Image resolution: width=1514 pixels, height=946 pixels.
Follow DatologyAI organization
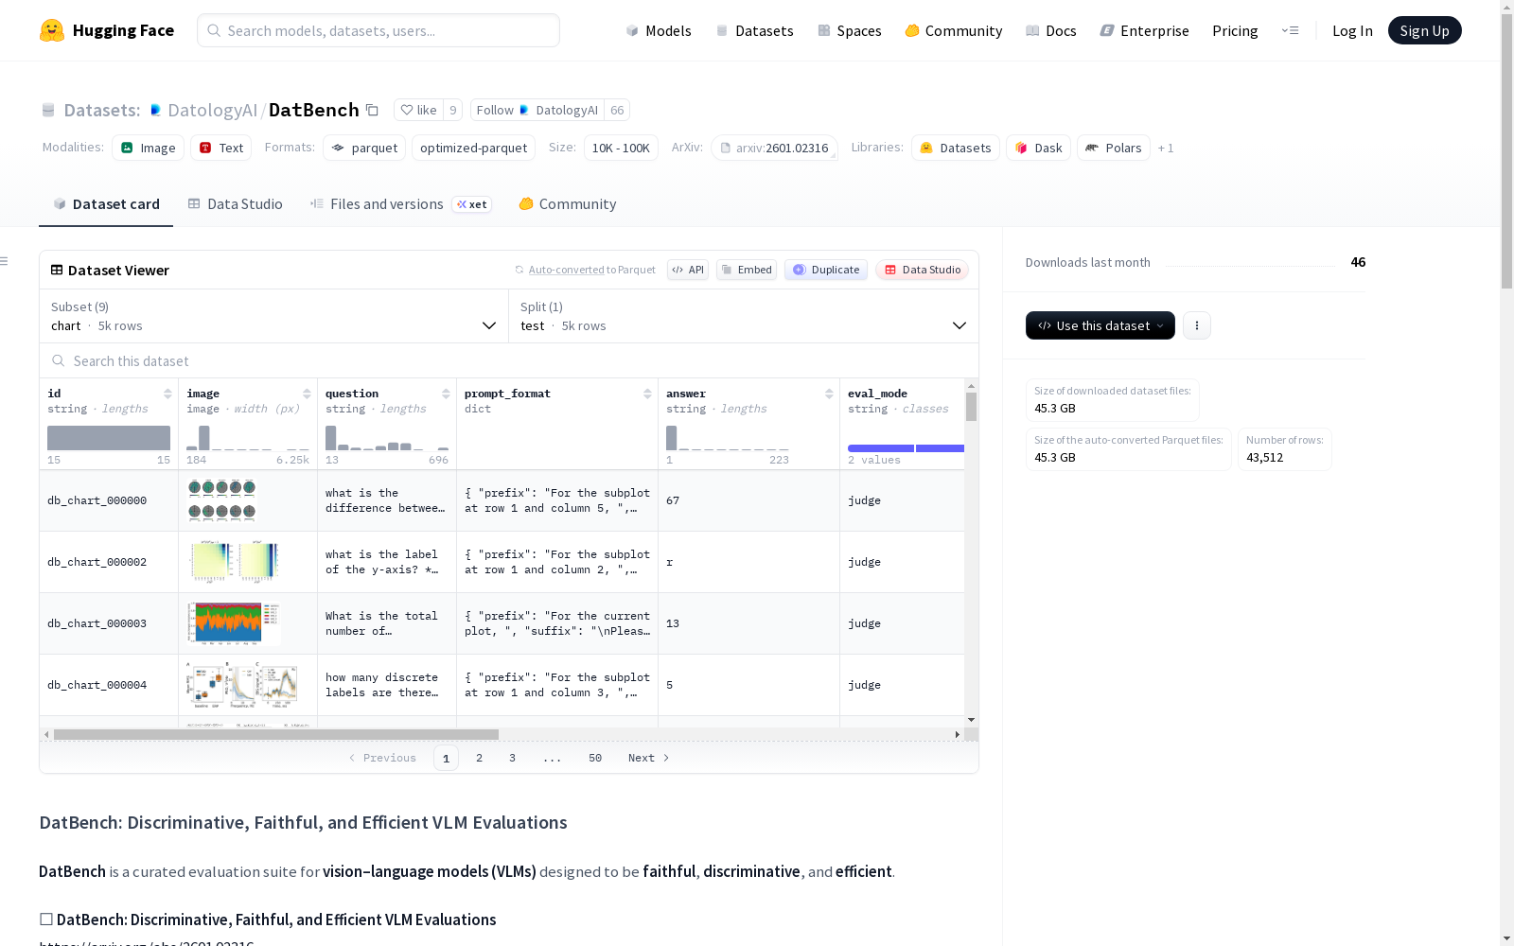click(537, 110)
